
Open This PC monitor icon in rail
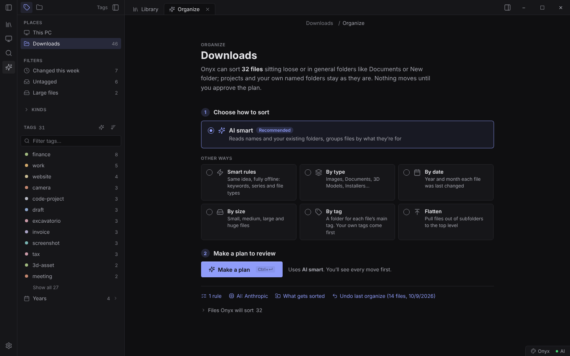tap(9, 39)
